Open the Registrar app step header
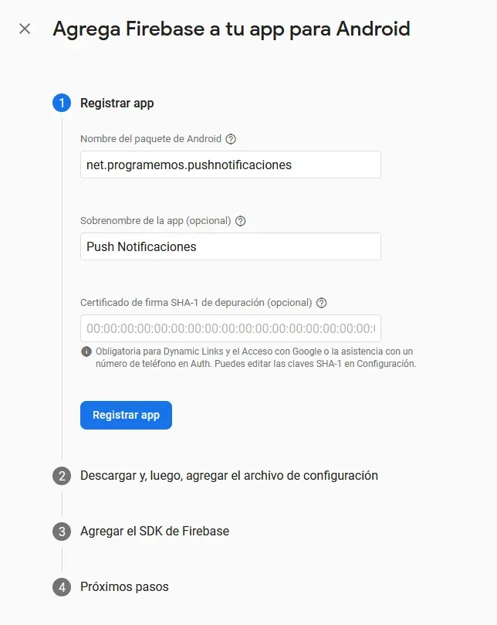Screen dimensions: 497x625 (116, 103)
